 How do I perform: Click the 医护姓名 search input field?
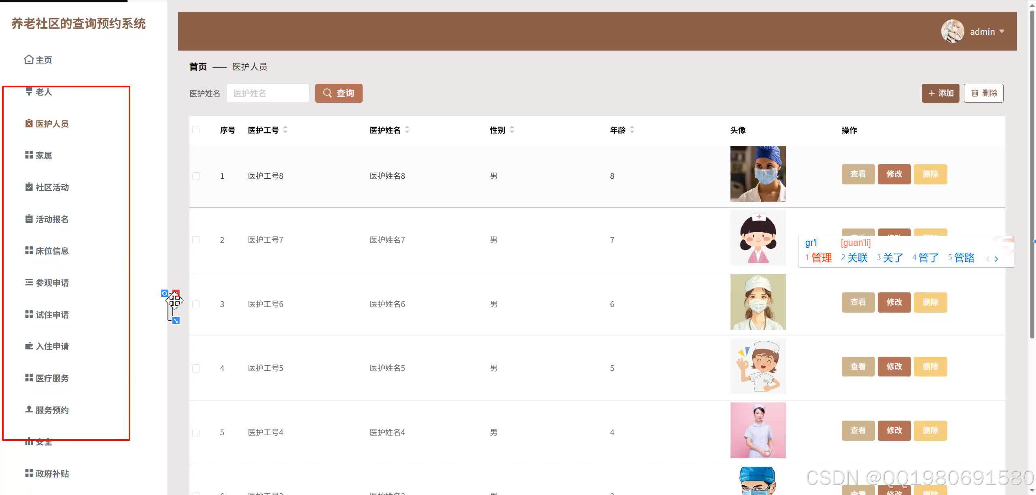pyautogui.click(x=267, y=93)
